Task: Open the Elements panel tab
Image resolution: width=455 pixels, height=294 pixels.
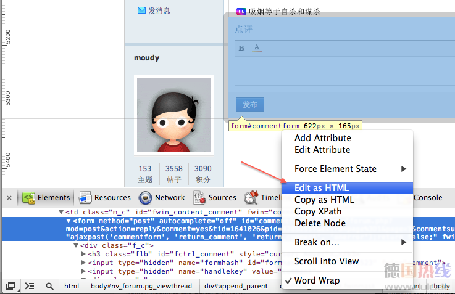Action: 46,198
